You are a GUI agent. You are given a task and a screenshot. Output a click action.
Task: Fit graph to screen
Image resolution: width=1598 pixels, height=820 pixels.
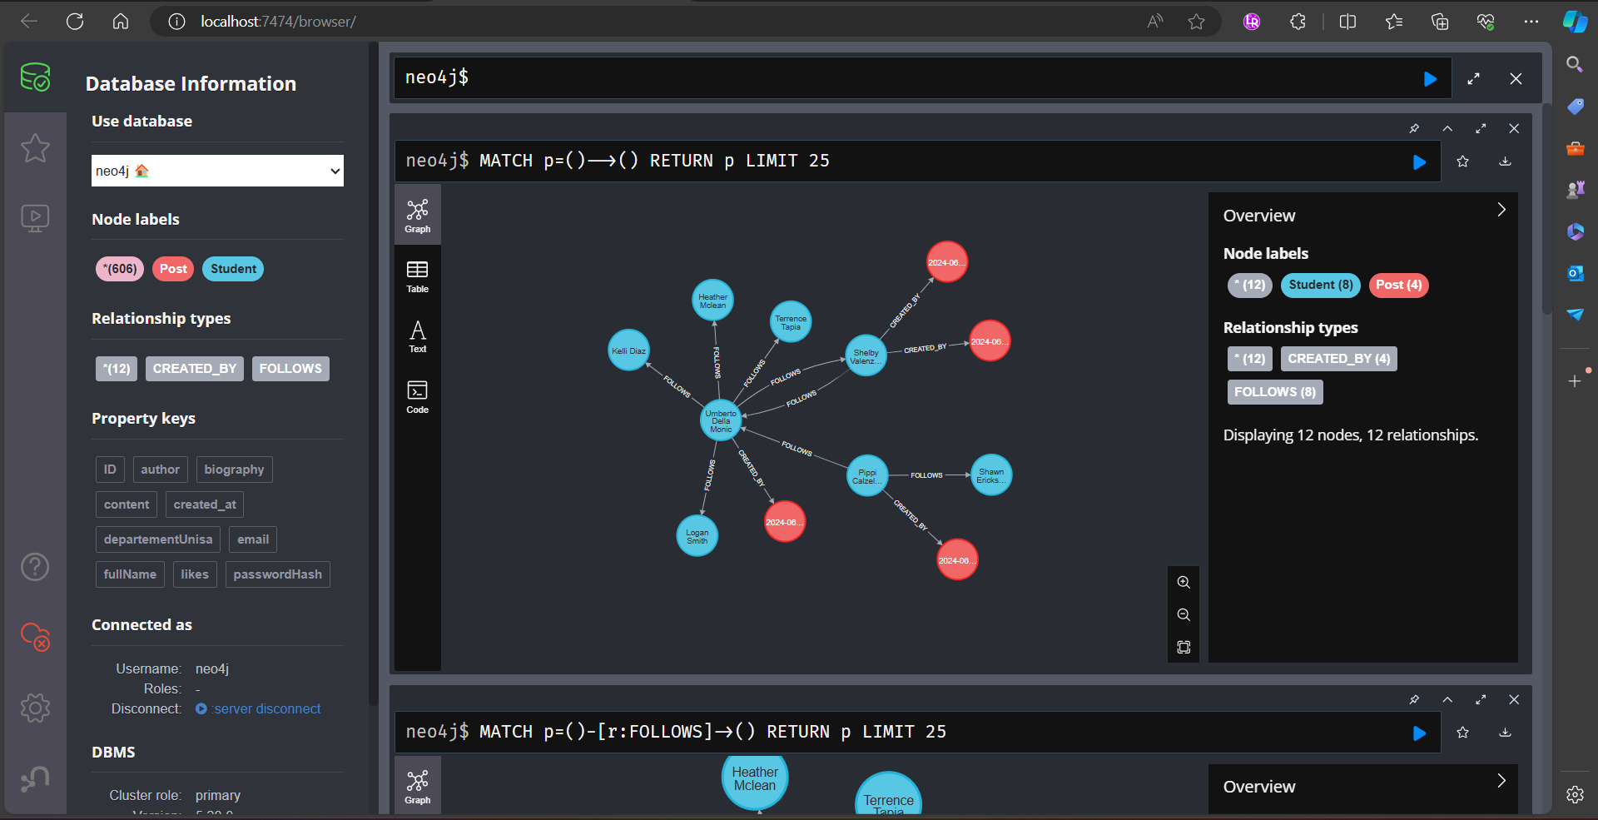[x=1184, y=647]
